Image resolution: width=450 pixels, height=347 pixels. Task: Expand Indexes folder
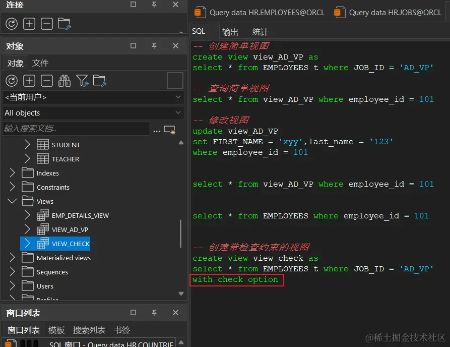(x=12, y=172)
